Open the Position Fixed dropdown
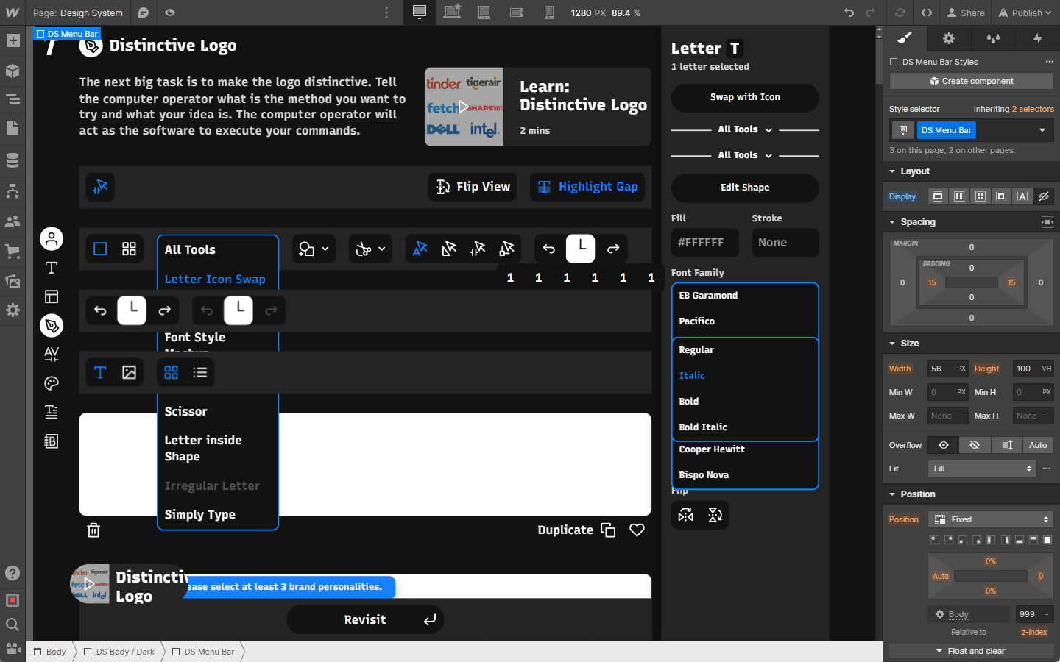 pyautogui.click(x=991, y=519)
